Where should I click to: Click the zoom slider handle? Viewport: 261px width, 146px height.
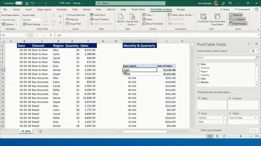tap(241, 136)
